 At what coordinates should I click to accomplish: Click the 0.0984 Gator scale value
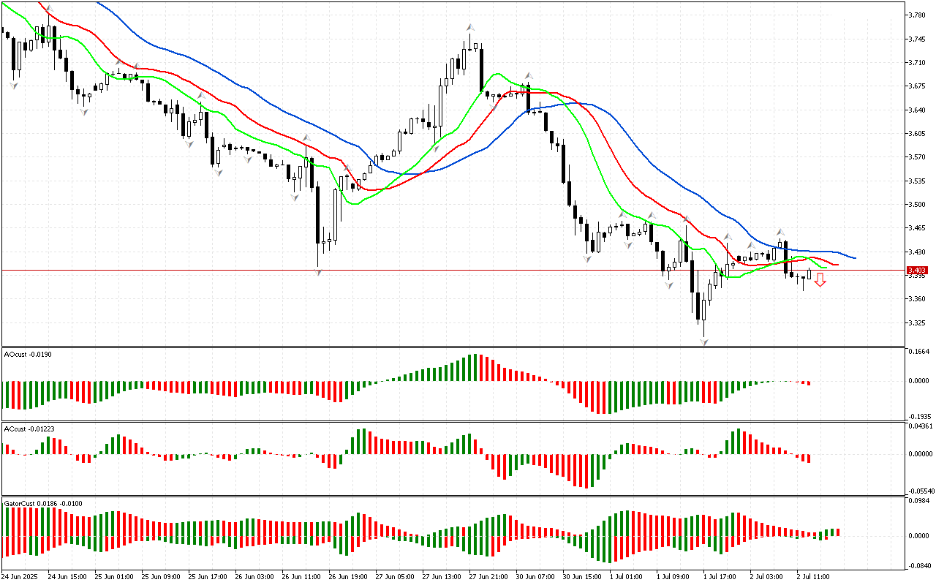click(918, 501)
